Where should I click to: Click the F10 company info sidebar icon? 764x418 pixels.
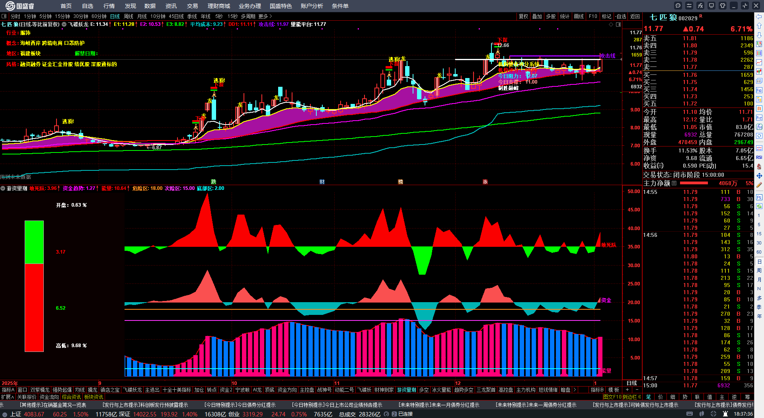[x=759, y=90]
